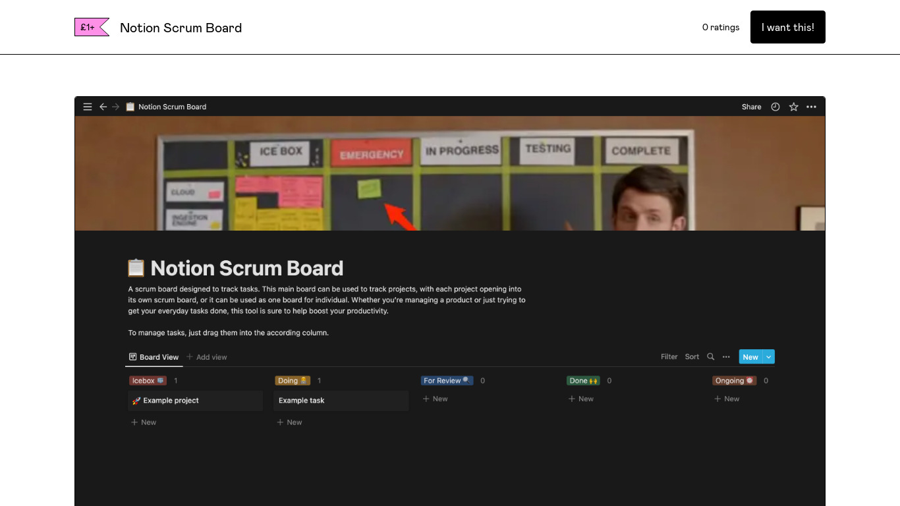
Task: Favorite the page with the star icon
Action: click(x=793, y=107)
